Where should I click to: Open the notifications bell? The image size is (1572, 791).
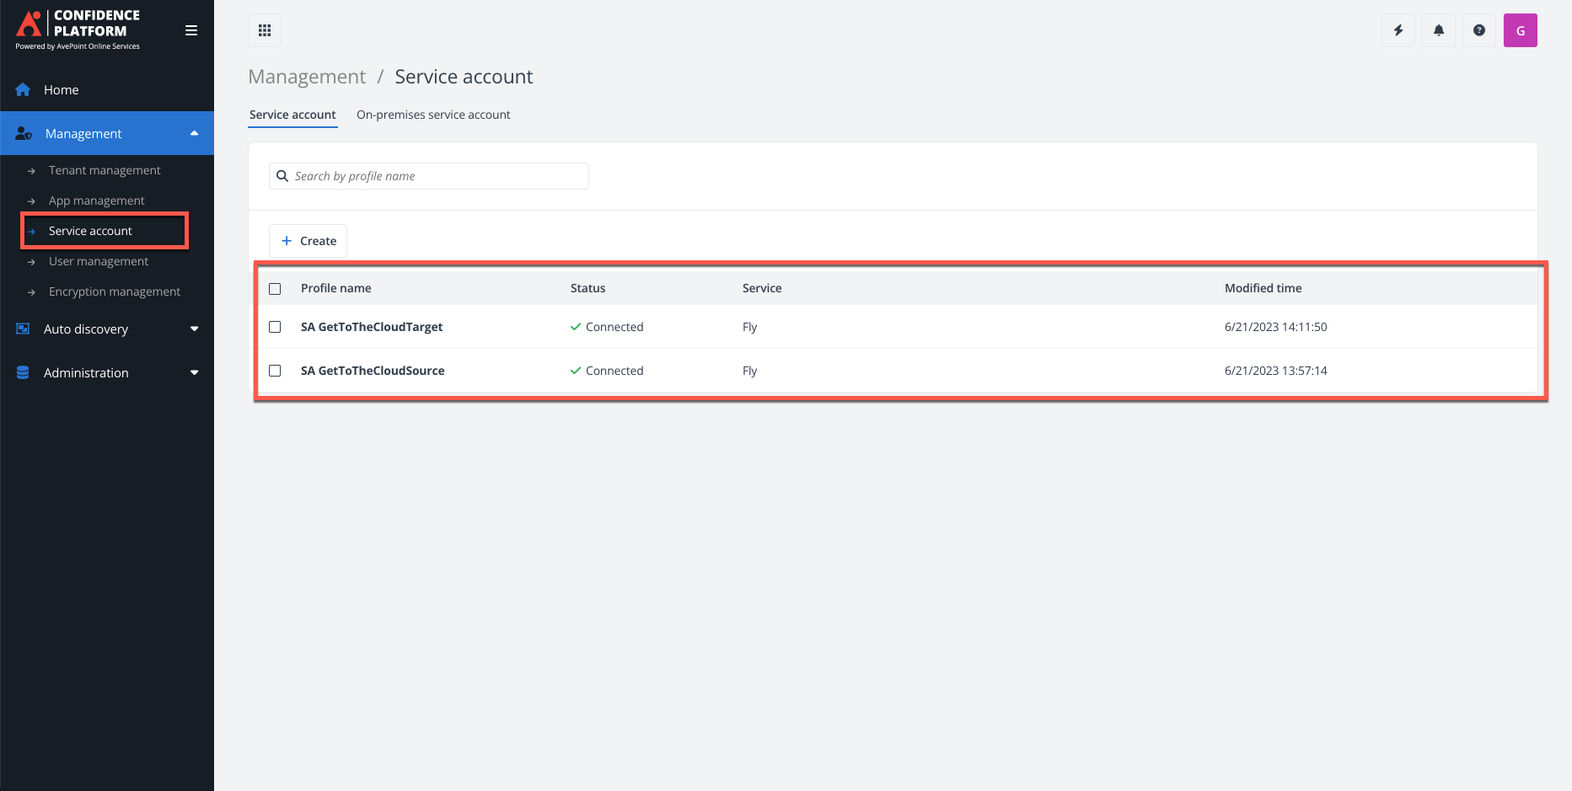point(1438,29)
